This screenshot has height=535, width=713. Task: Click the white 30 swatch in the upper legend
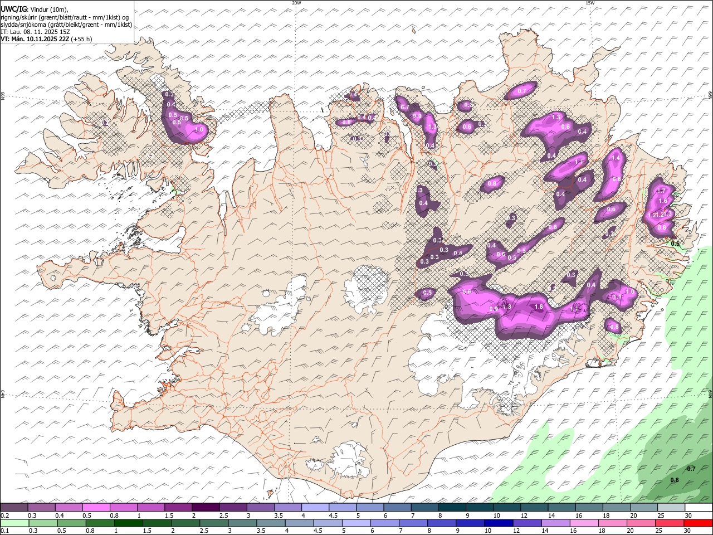click(699, 508)
